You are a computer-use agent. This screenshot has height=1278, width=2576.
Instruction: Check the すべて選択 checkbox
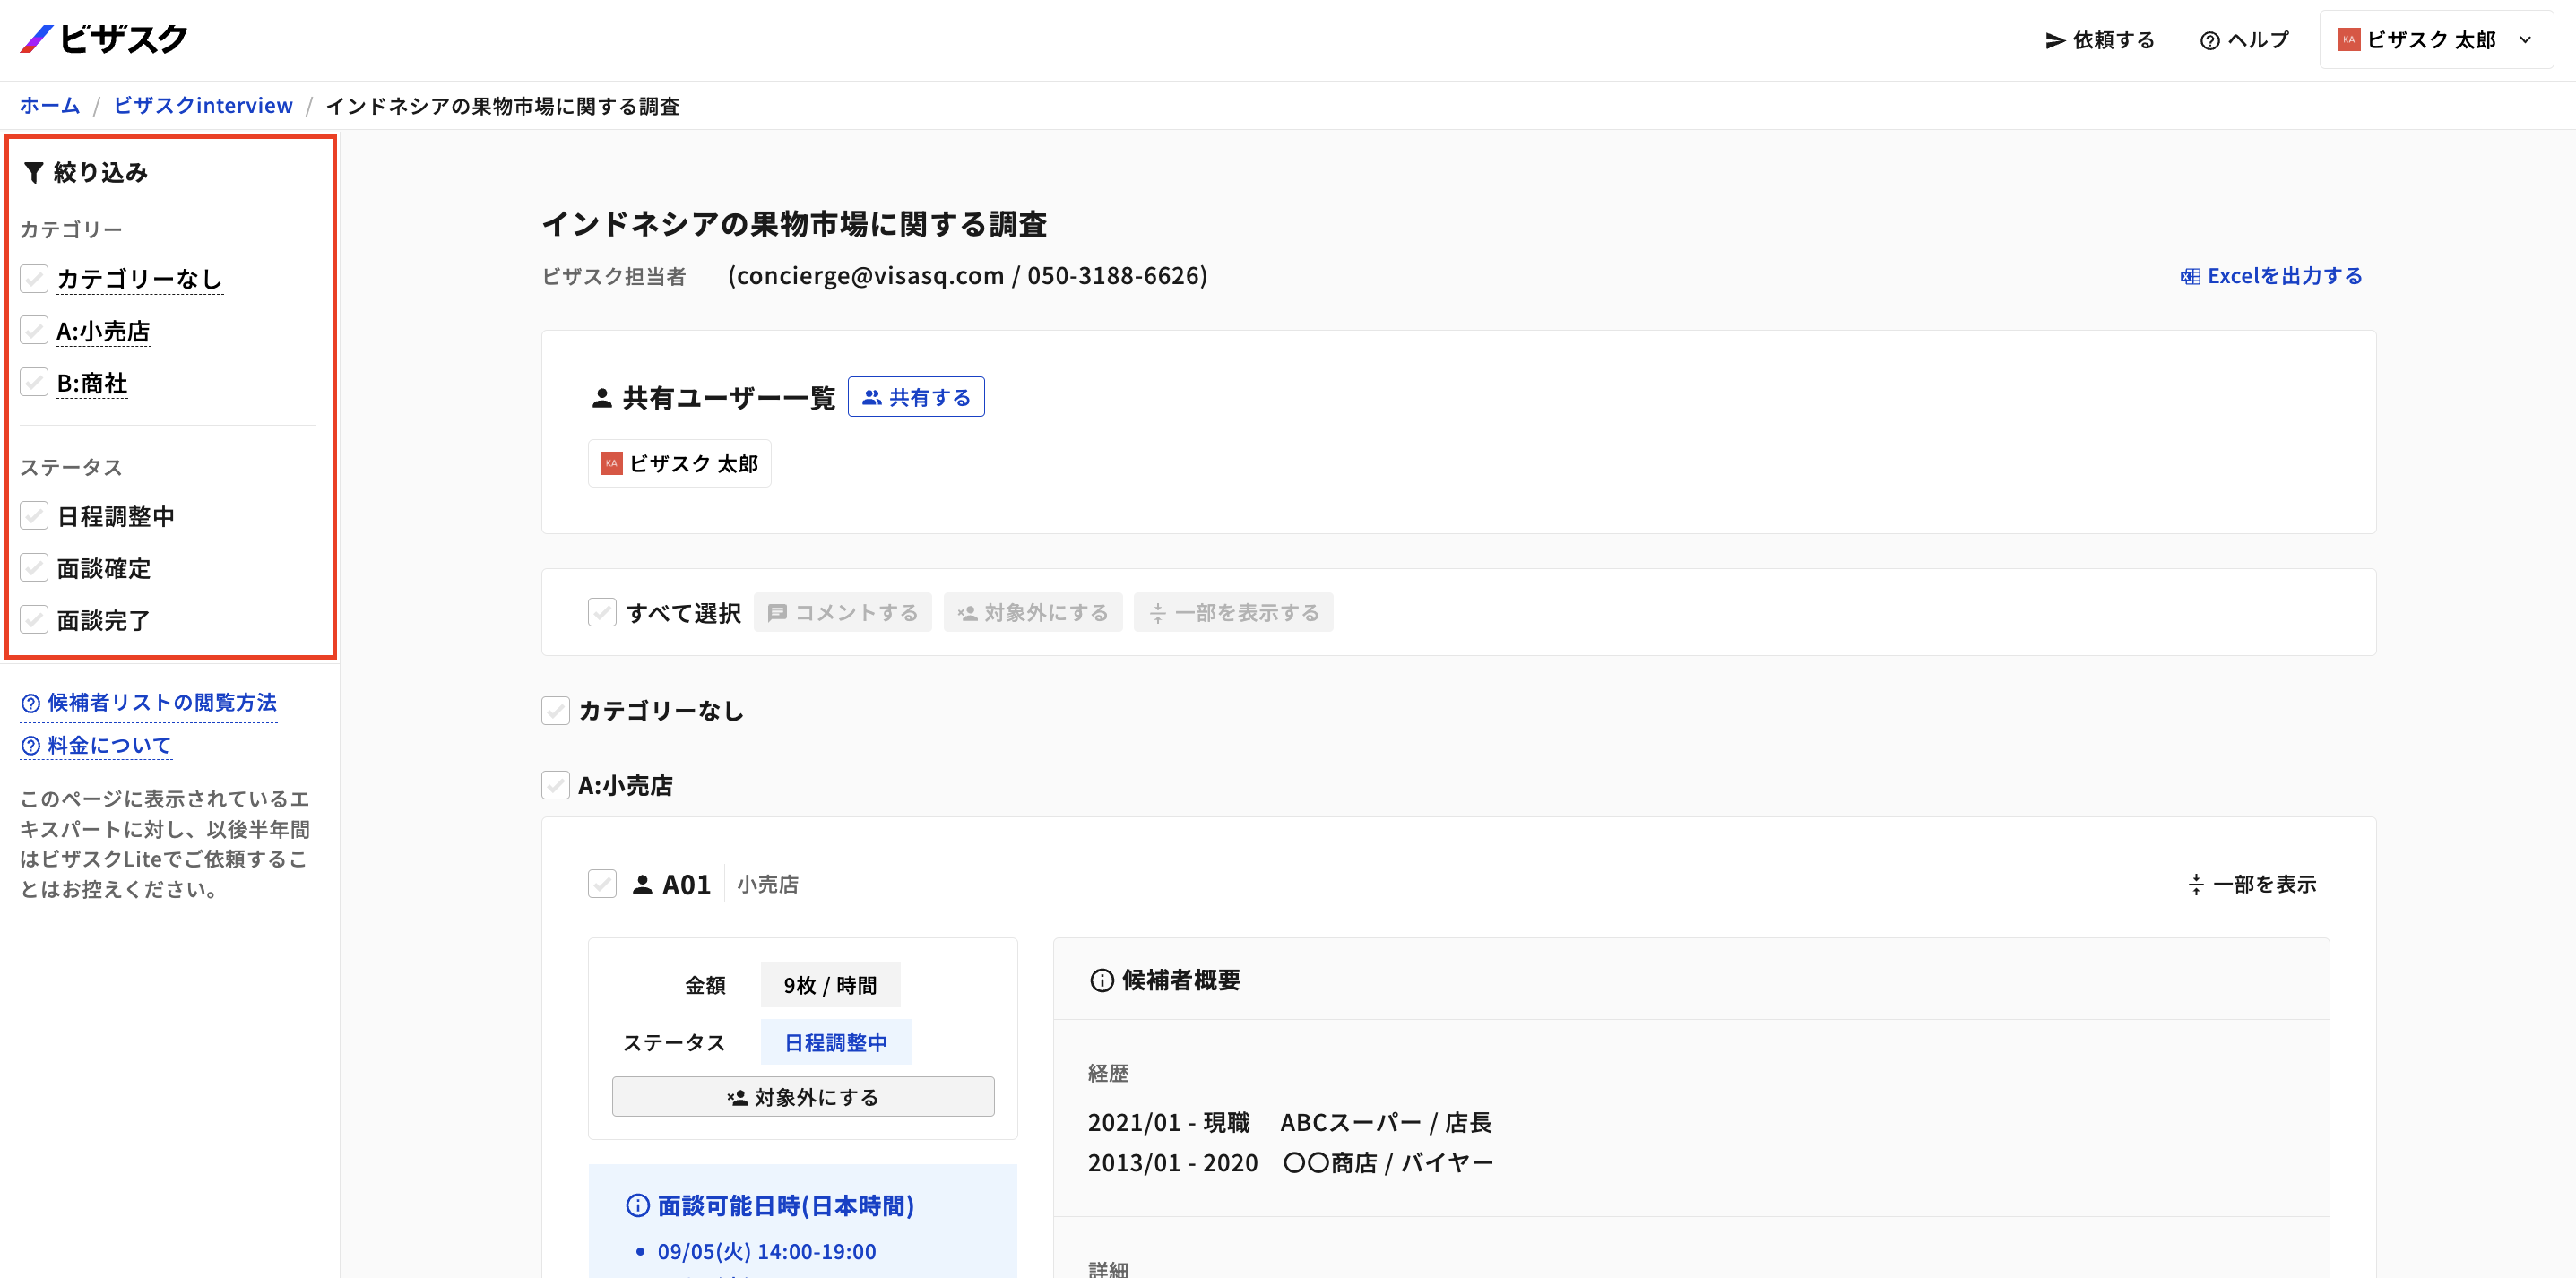(x=602, y=612)
